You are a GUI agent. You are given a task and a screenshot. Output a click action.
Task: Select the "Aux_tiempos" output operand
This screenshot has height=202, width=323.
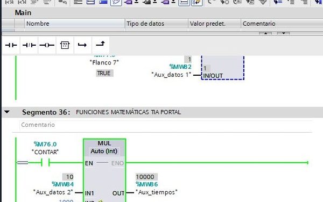(x=157, y=192)
